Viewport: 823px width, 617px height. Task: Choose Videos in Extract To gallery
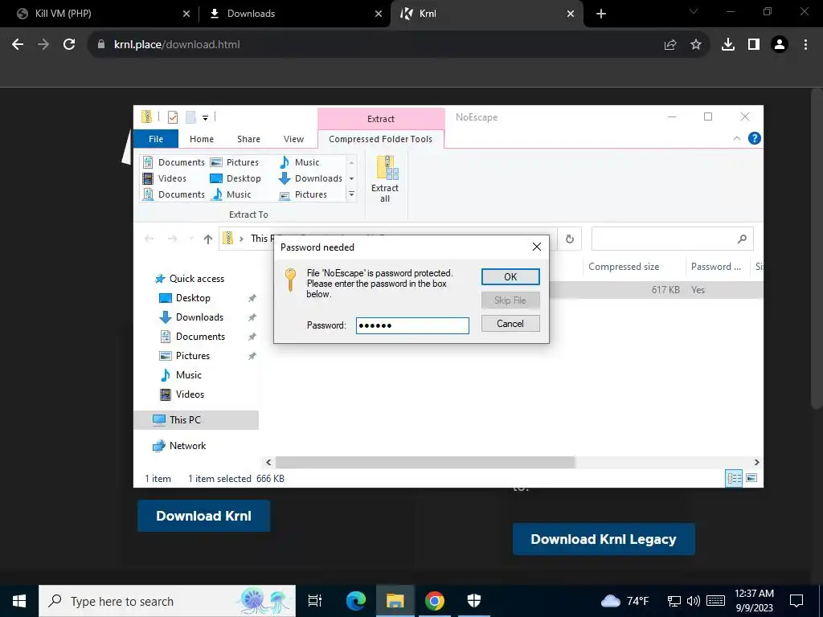coord(166,178)
